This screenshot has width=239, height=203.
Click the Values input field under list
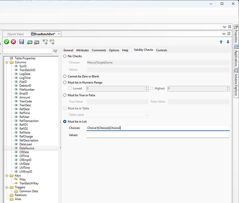point(158,135)
